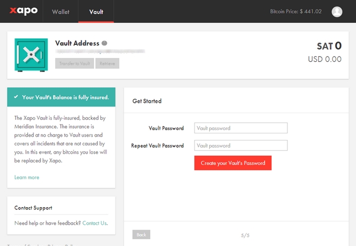Click the SAT 0 balance
The image size is (356, 246).
pos(329,46)
